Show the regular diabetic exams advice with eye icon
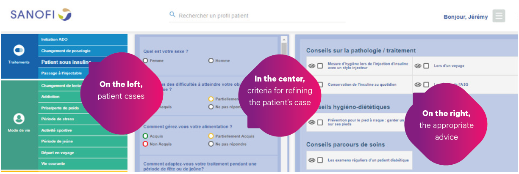Viewport: 519px width, 174px height. point(312,160)
